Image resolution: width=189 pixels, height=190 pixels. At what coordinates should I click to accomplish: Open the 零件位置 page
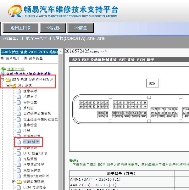pos(30,102)
